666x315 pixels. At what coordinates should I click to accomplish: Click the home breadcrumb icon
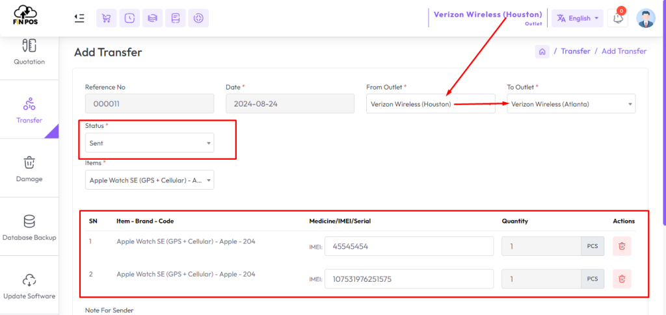[542, 51]
